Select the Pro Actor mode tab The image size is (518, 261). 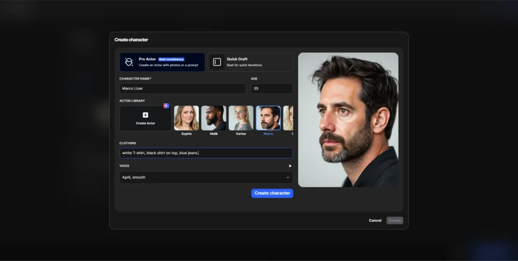pos(162,62)
